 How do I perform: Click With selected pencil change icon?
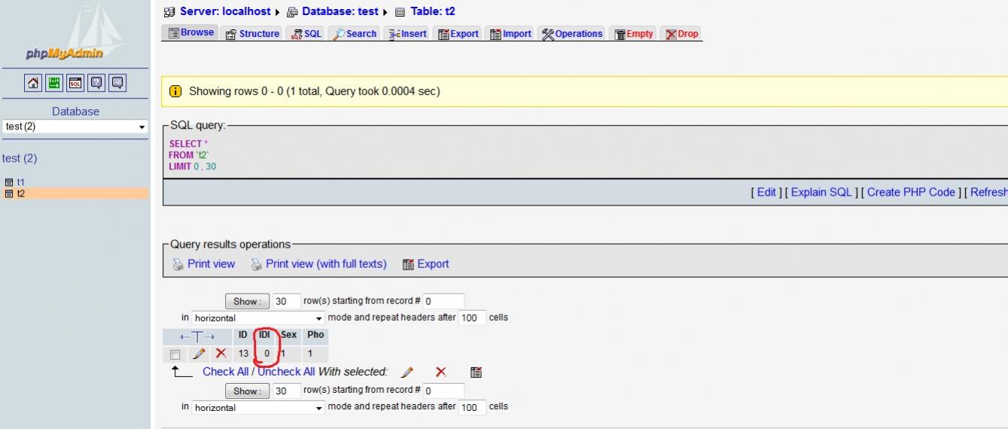(x=407, y=372)
